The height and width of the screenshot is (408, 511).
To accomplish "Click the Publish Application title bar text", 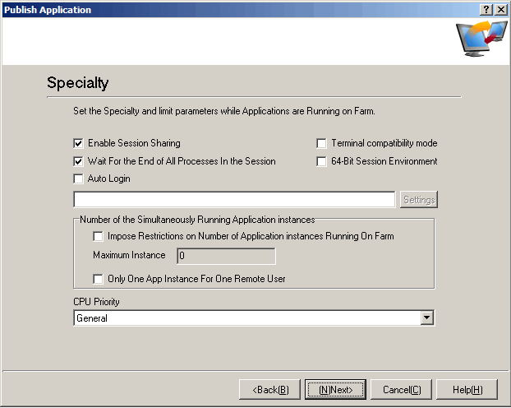I will pyautogui.click(x=48, y=9).
